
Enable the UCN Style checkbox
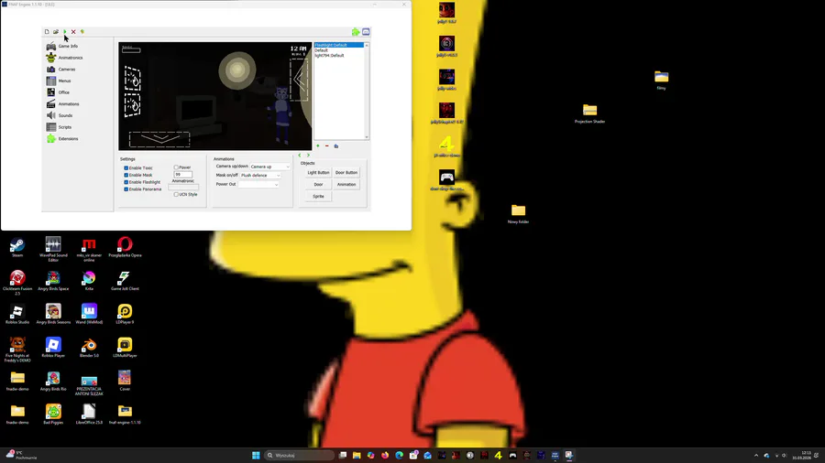176,194
